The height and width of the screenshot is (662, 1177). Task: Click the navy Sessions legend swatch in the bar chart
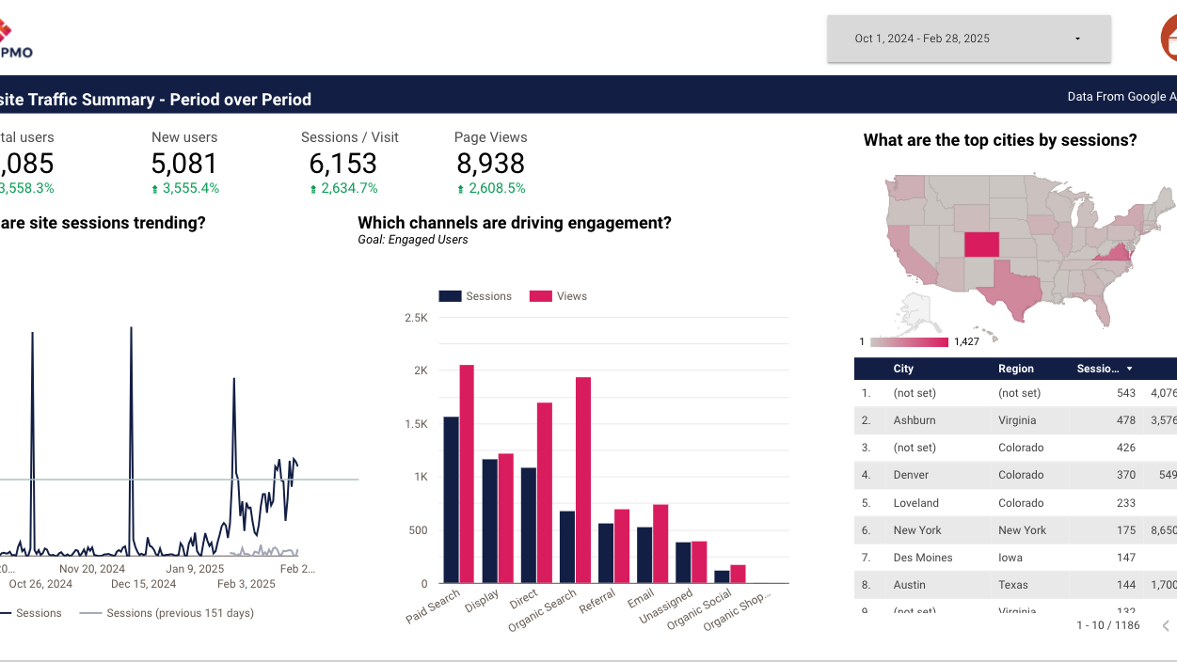click(x=450, y=296)
